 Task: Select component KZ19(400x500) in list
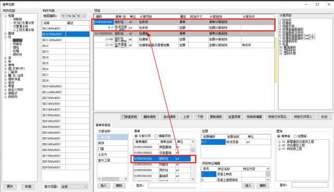(66, 86)
